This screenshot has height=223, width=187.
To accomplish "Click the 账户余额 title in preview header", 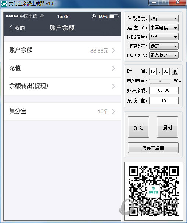I will click(x=62, y=28).
